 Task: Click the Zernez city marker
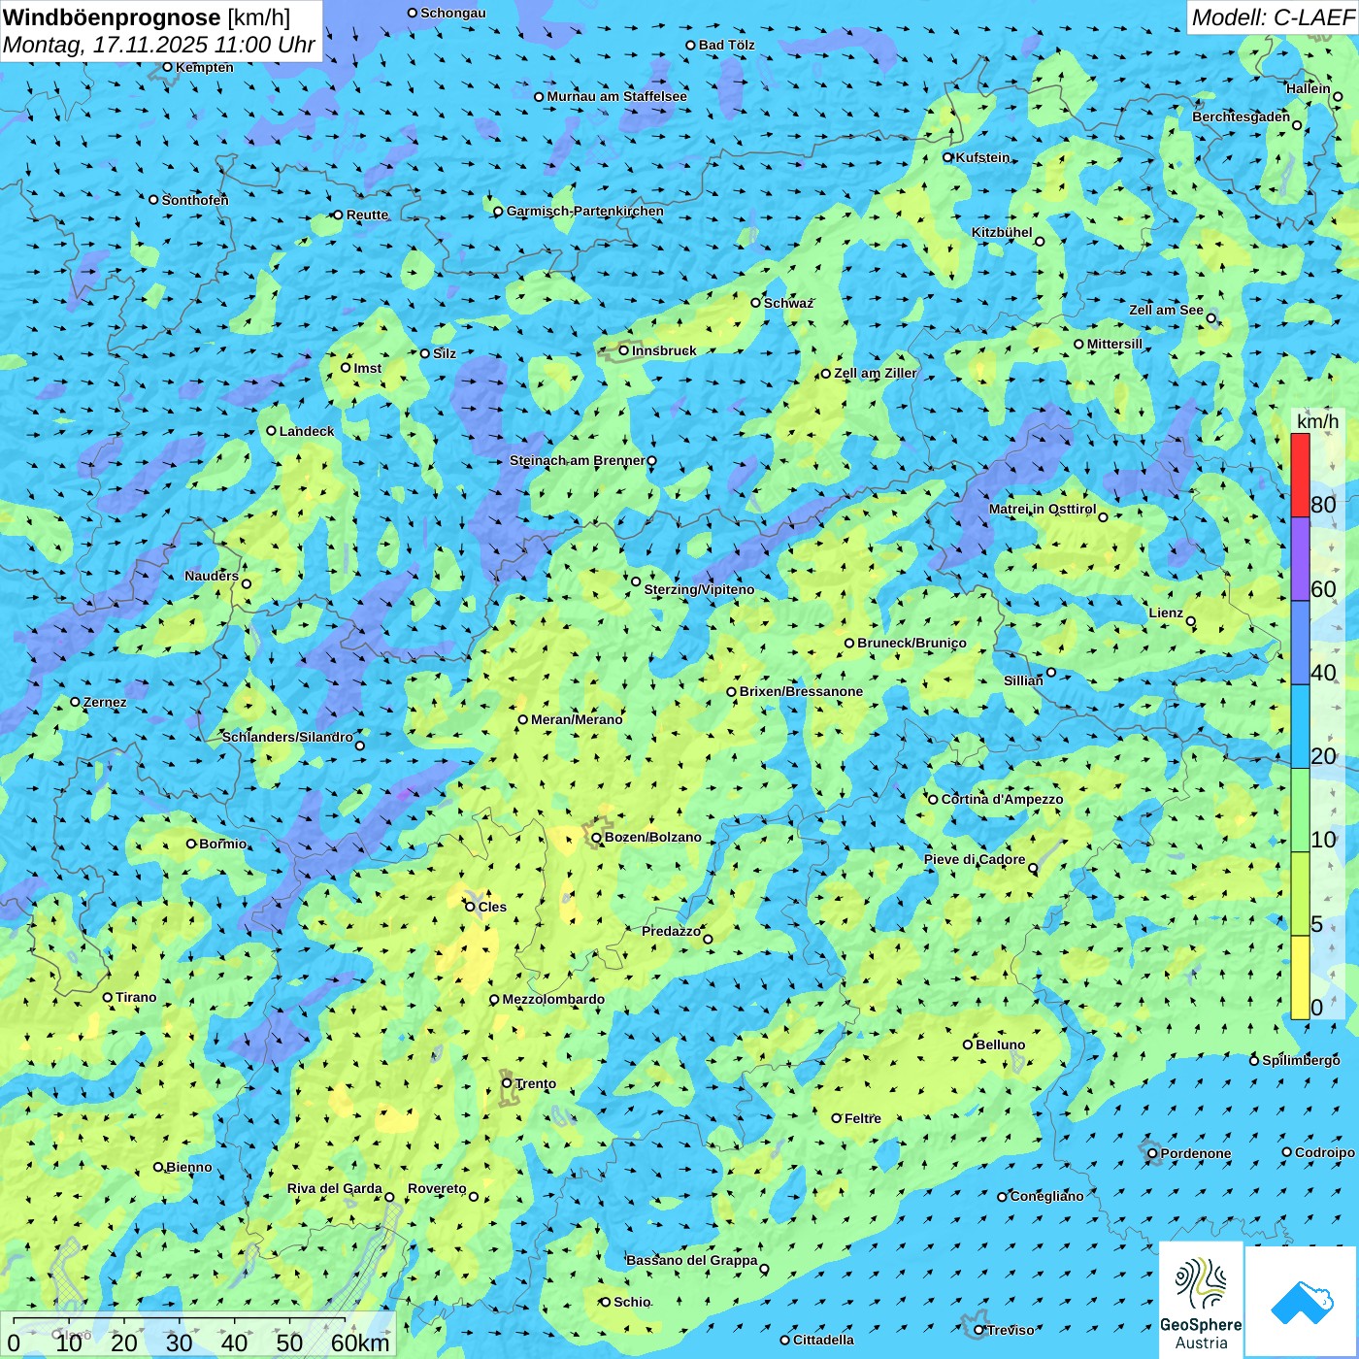[x=76, y=702]
